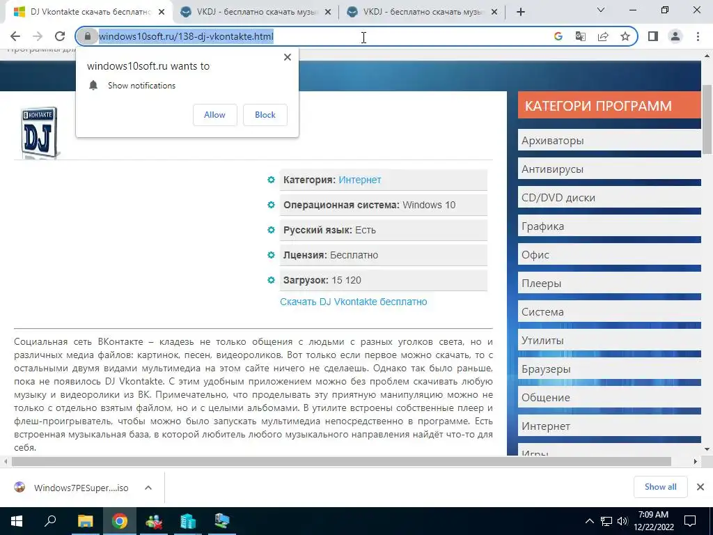Viewport: 713px width, 535px height.
Task: Open Chrome's three-dot menu
Action: [698, 36]
